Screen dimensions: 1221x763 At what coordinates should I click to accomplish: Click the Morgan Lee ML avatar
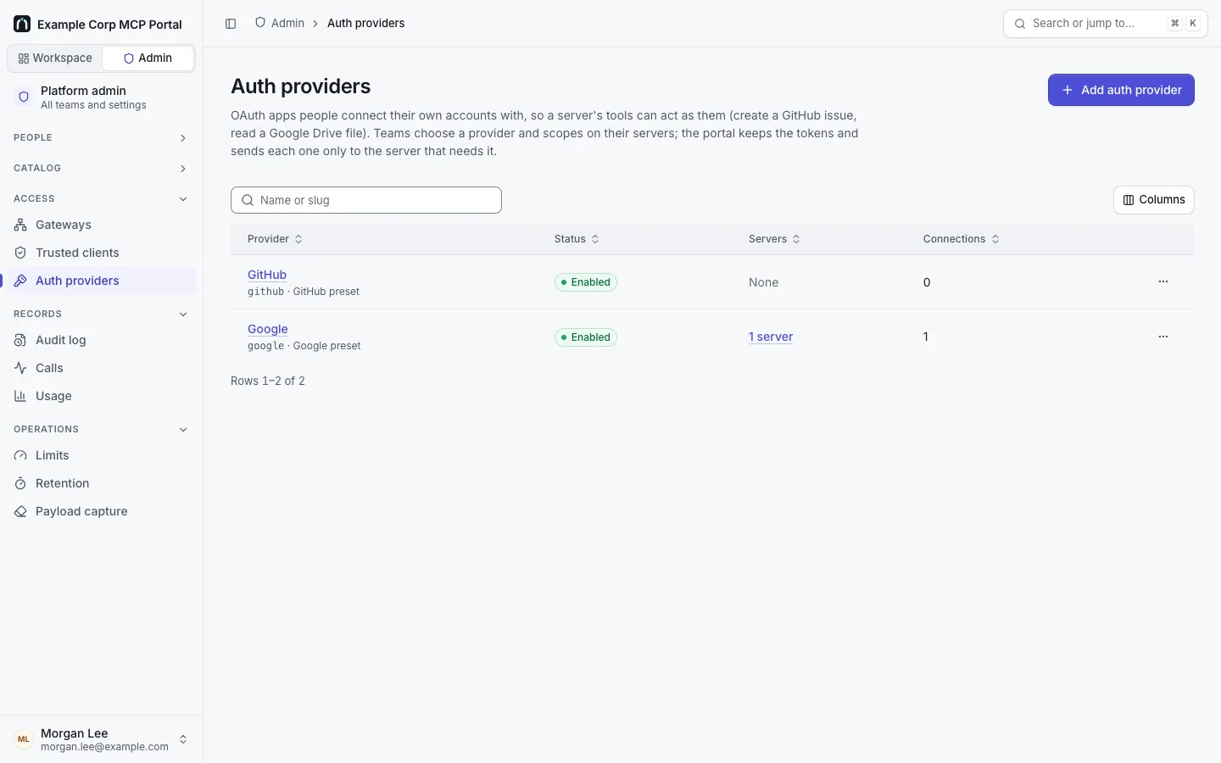pyautogui.click(x=24, y=739)
